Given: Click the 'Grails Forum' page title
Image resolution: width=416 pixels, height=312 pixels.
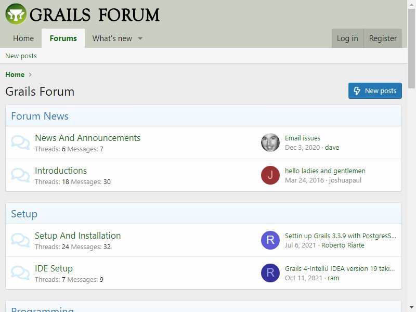Looking at the screenshot, I should click(40, 92).
